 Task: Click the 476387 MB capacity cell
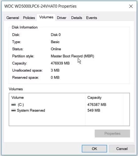pyautogui.click(x=97, y=104)
